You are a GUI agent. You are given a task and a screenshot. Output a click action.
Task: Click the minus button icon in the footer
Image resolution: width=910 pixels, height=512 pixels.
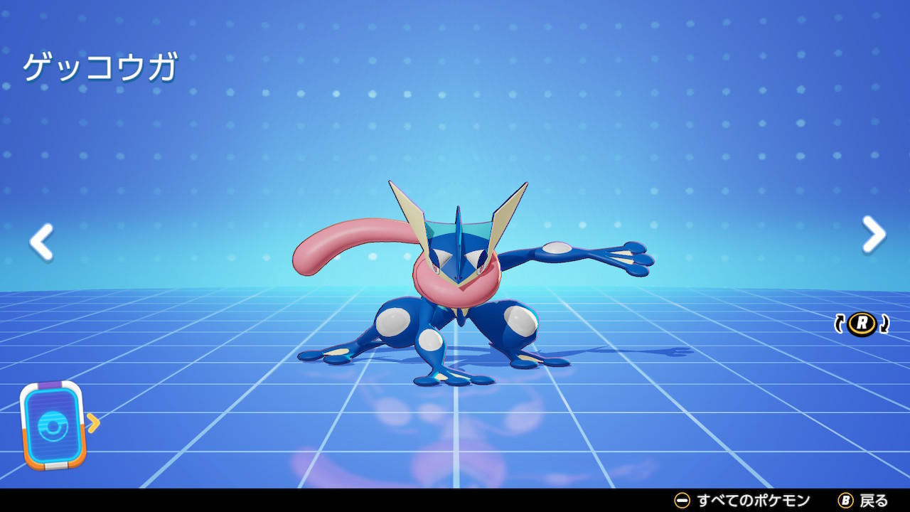(682, 501)
